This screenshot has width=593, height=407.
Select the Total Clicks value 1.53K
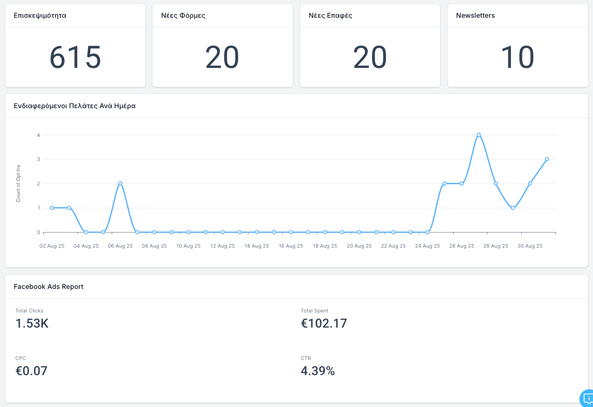(32, 323)
